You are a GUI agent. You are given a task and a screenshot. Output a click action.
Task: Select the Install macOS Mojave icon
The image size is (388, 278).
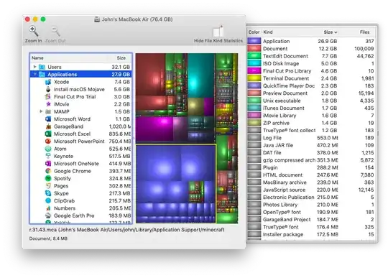pos(48,89)
